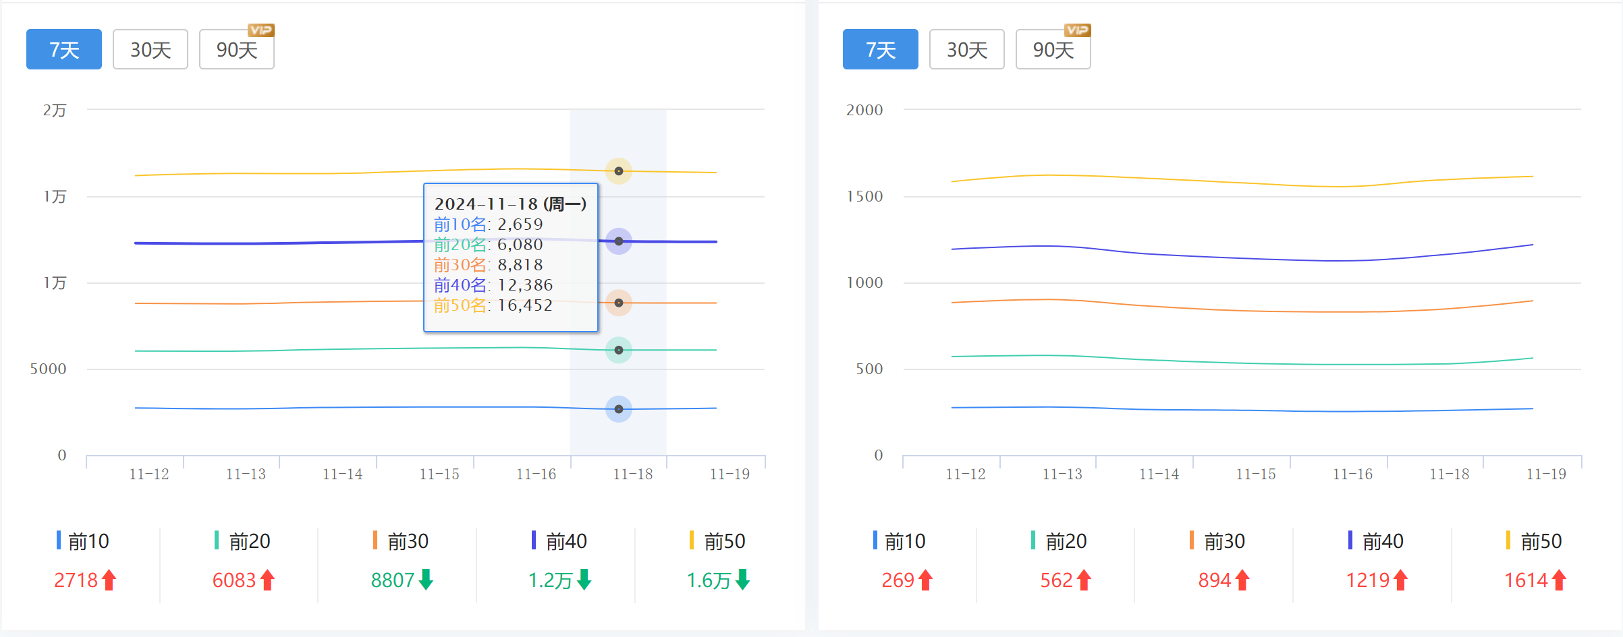
Task: Toggle 前40 legend in right chart
Action: (1376, 541)
